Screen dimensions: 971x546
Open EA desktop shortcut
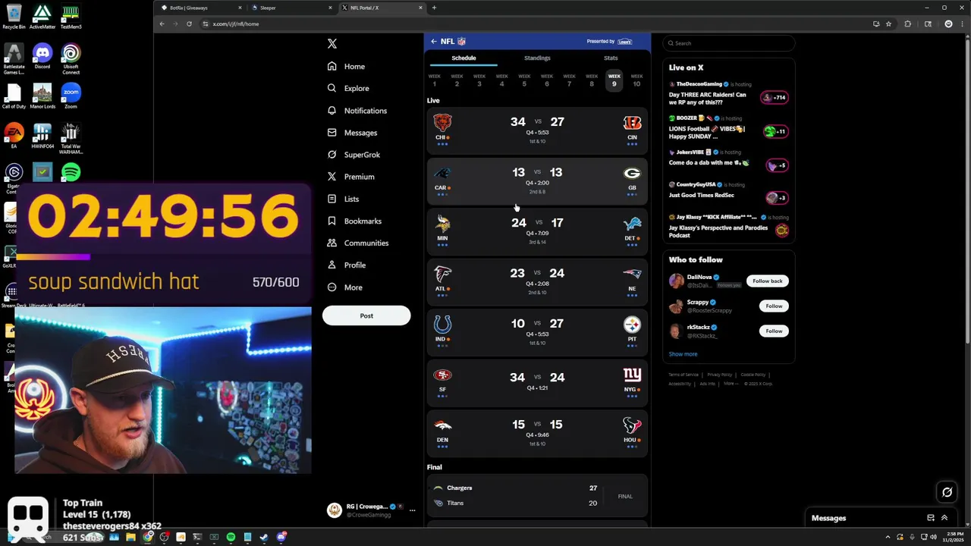pyautogui.click(x=14, y=136)
